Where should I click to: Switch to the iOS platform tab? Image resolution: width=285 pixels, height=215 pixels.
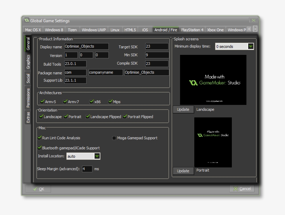click(x=145, y=30)
